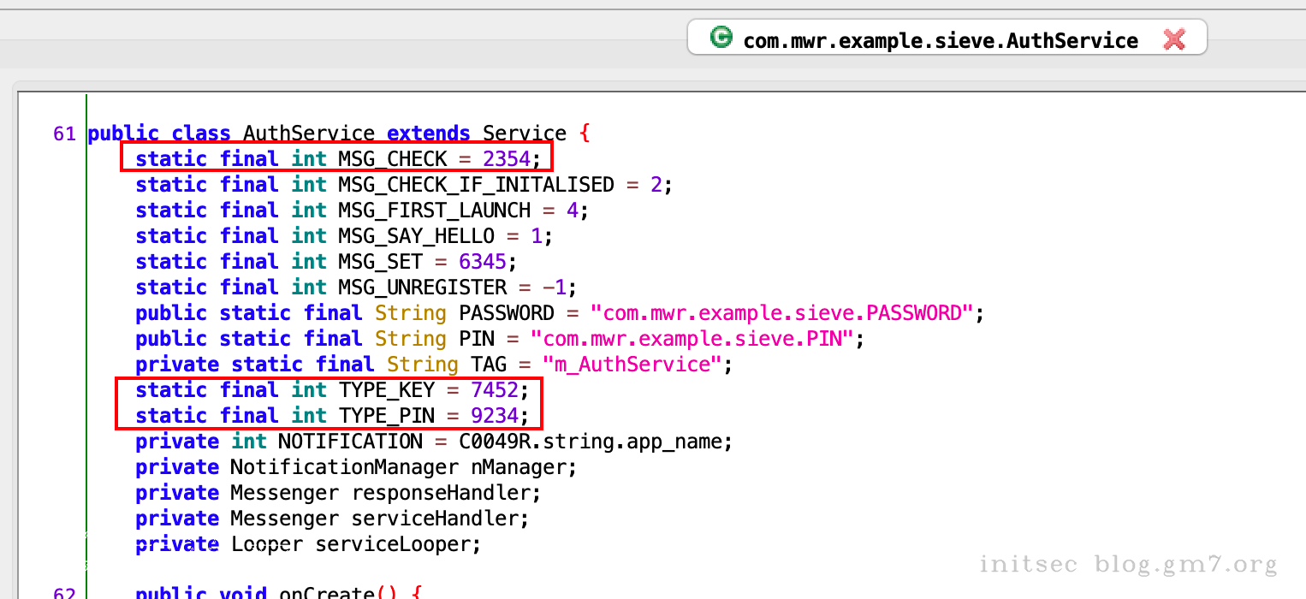Screen dimensions: 1306x599
Task: Select the MSG_UNREGISTER field name
Action: tap(422, 288)
